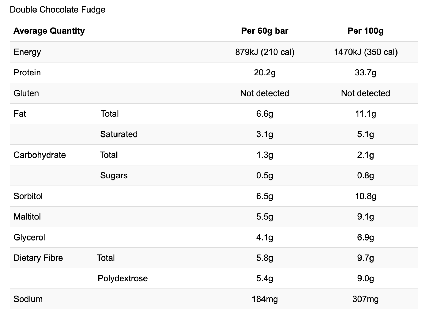The width and height of the screenshot is (424, 309).
Task: Select the Sorbitol row label
Action: pos(28,196)
